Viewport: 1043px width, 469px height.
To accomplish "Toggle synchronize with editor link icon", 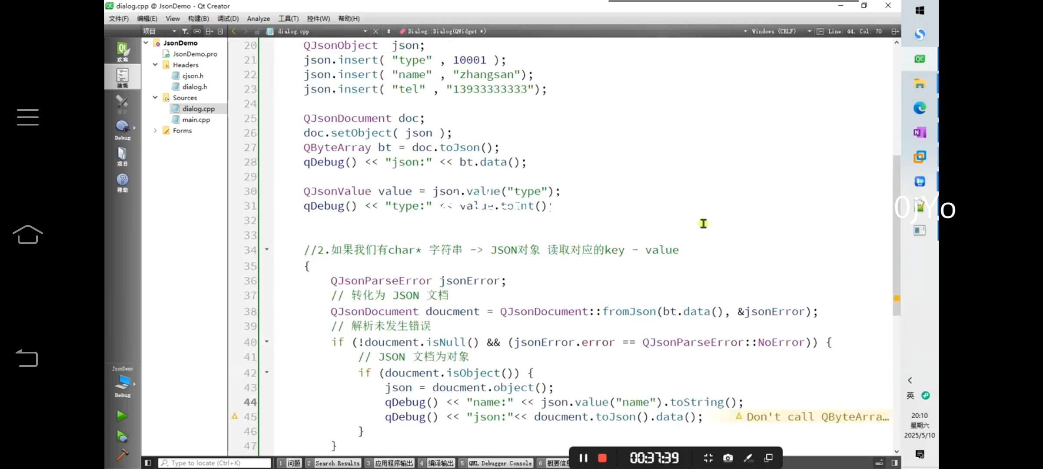I will pos(197,31).
